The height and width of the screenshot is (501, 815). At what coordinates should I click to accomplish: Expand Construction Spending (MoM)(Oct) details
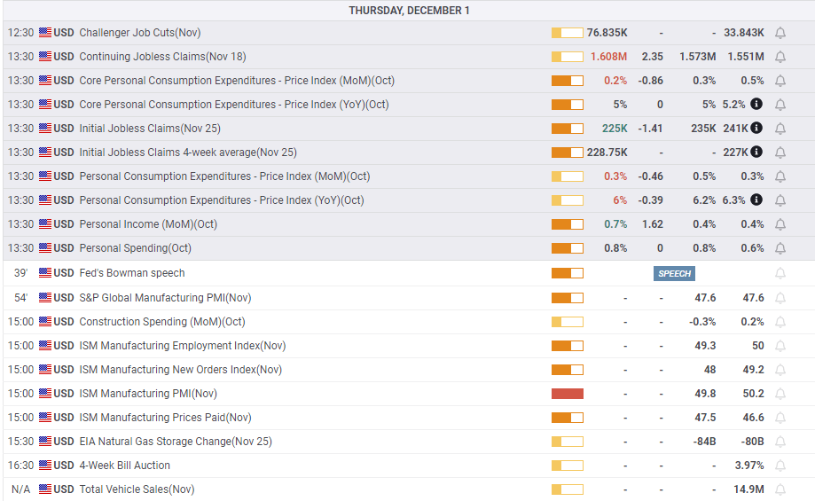[x=161, y=322]
